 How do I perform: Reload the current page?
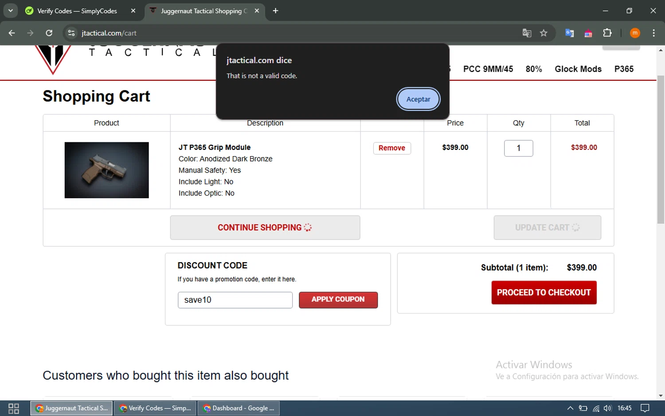(x=49, y=33)
